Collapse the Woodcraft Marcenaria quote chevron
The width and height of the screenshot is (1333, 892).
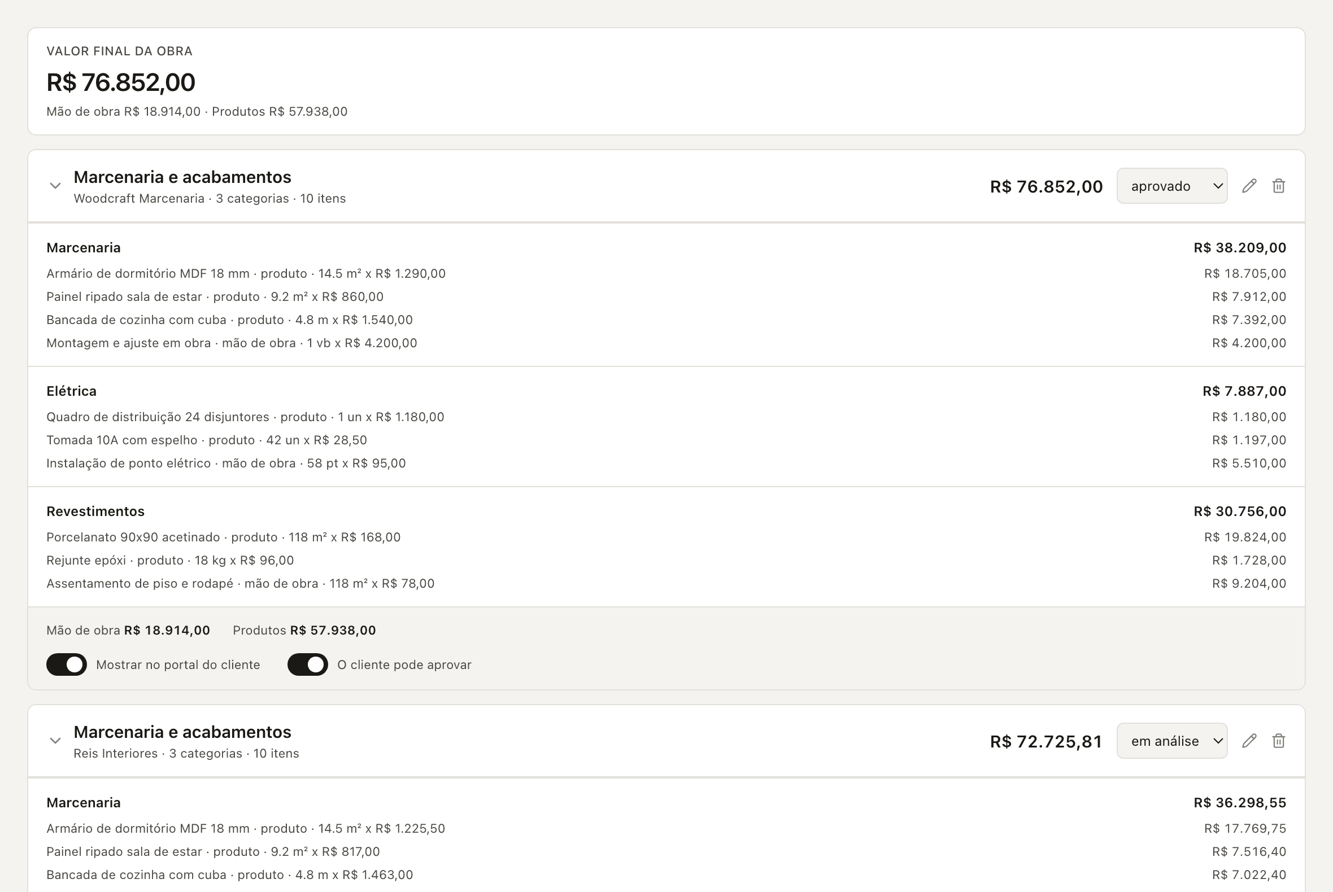[x=55, y=186]
